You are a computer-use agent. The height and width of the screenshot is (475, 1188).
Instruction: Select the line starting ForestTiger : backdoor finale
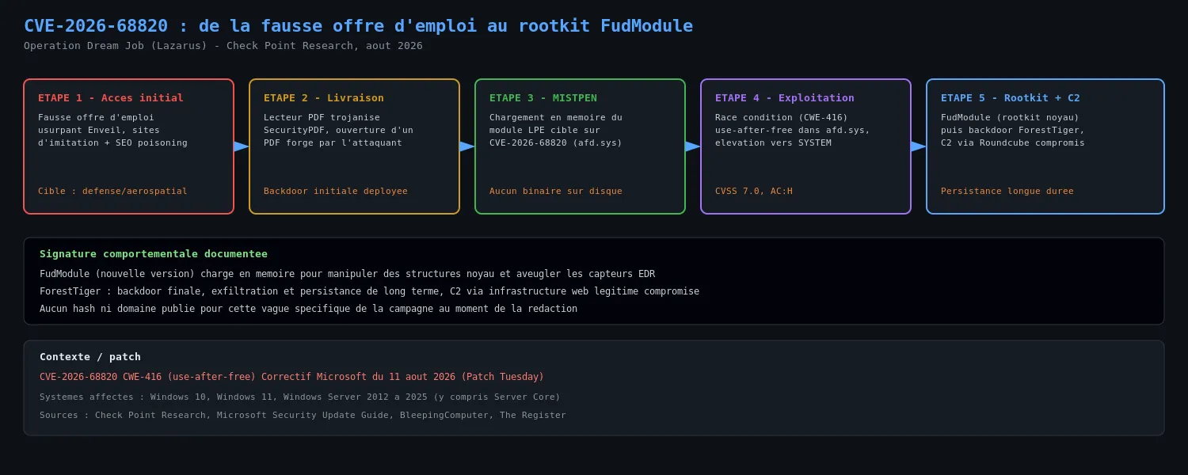point(369,291)
